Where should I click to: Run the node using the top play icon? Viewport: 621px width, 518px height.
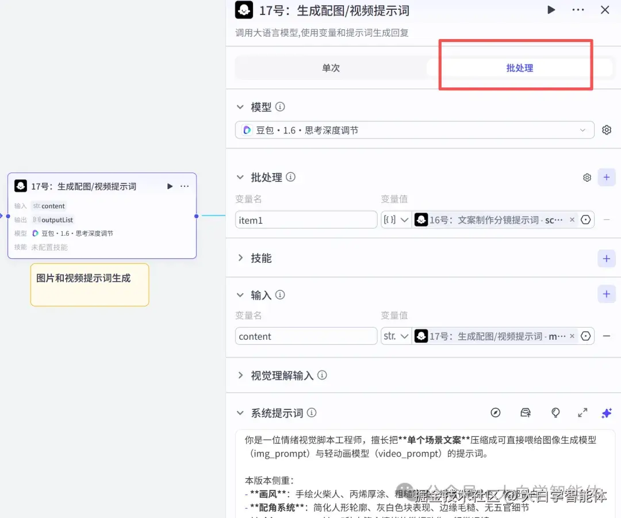click(x=551, y=10)
